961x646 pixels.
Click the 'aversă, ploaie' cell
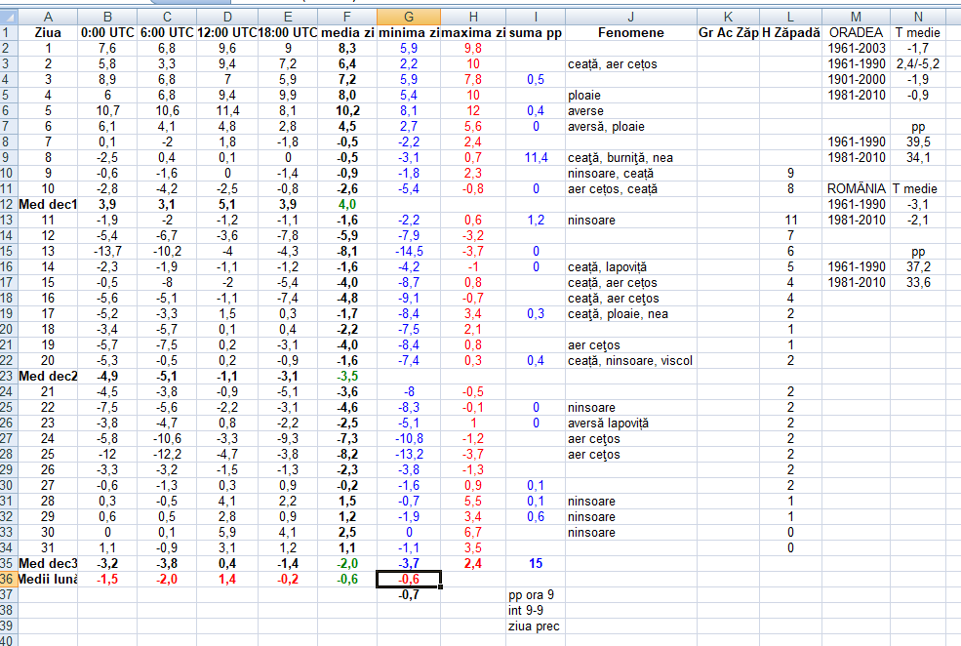(x=630, y=126)
